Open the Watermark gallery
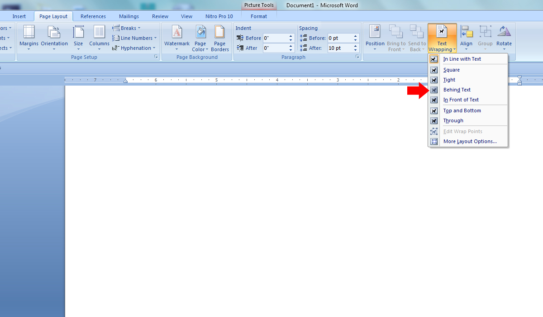This screenshot has height=317, width=543. point(176,37)
